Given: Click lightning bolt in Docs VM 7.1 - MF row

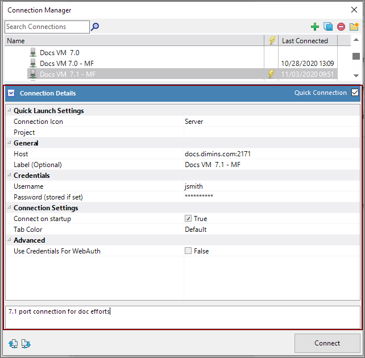Looking at the screenshot, I should pyautogui.click(x=271, y=74).
